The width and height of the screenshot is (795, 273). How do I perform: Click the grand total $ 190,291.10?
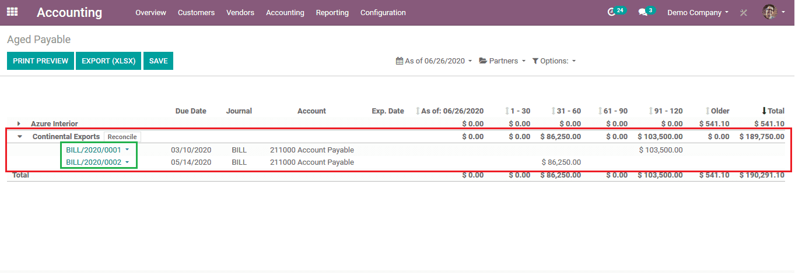(x=762, y=175)
